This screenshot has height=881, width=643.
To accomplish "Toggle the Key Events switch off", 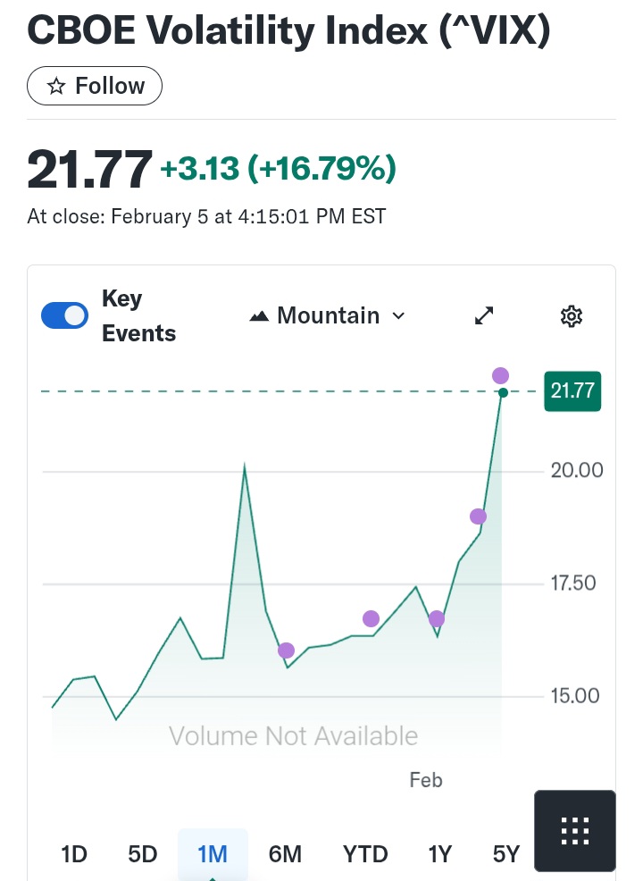I will [64, 315].
